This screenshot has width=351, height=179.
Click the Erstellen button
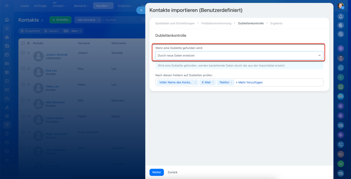(60, 20)
